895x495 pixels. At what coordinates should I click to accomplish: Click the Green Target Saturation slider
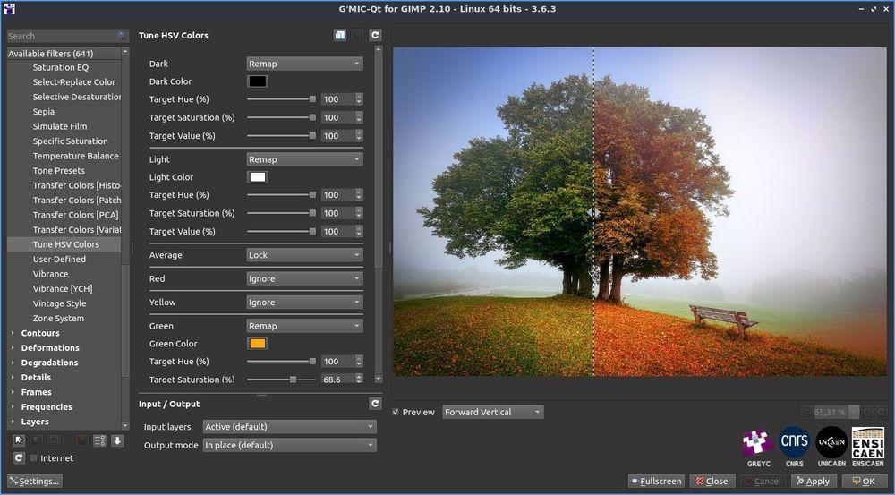[281, 380]
